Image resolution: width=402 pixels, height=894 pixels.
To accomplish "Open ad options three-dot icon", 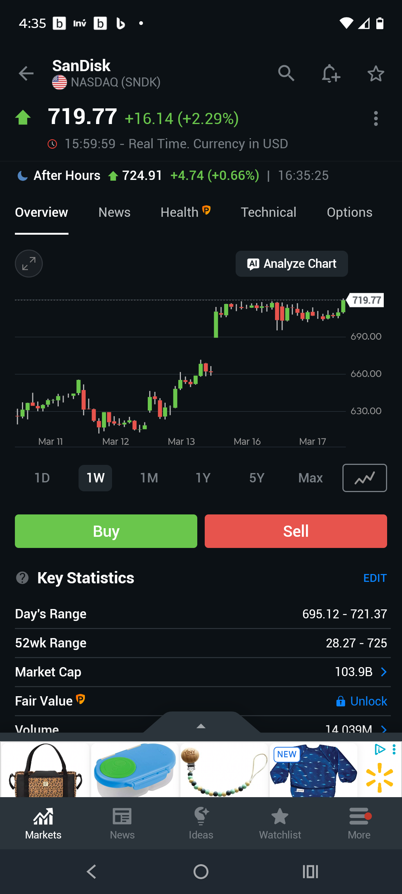I will click(394, 749).
